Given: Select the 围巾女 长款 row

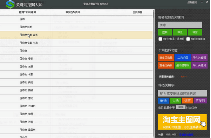Looking at the screenshot, I should click(x=76, y=74).
